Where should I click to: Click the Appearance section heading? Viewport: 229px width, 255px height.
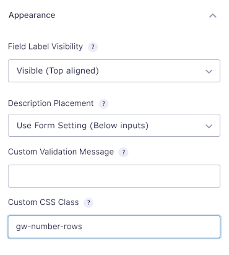click(x=32, y=15)
